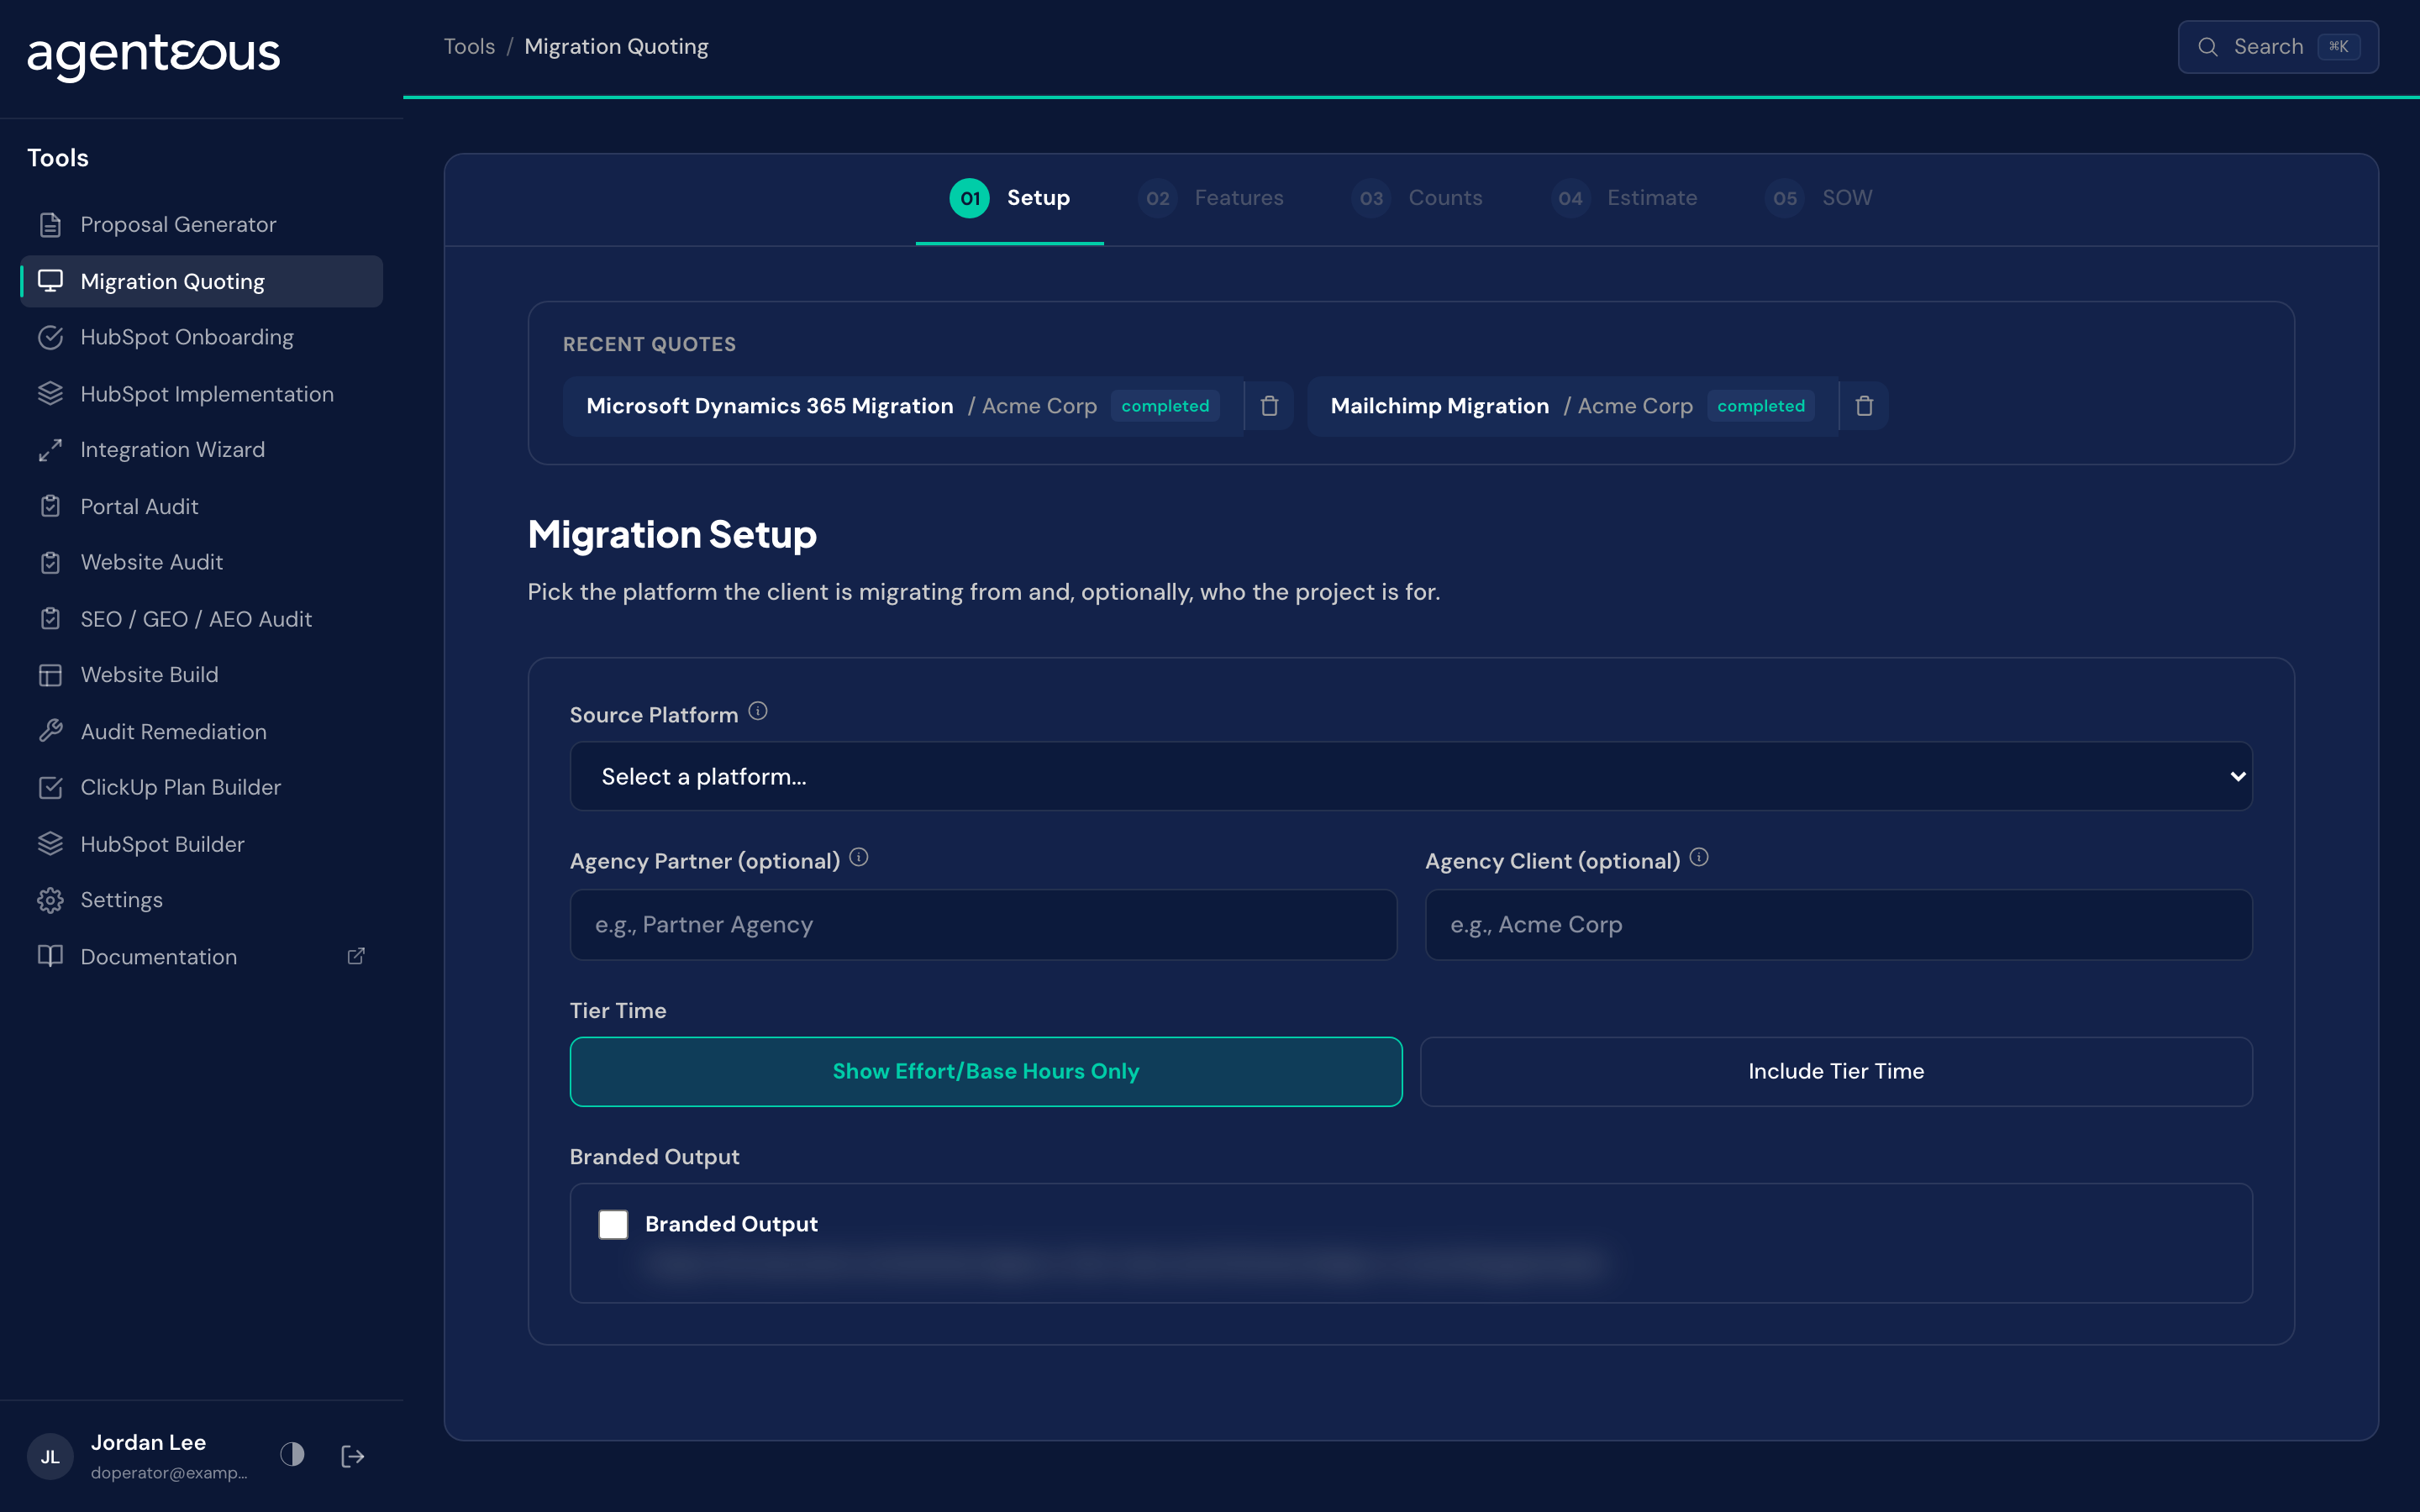Screen dimensions: 2420x1512
Task: Go to the 01 Setup step tab
Action: click(x=1010, y=198)
